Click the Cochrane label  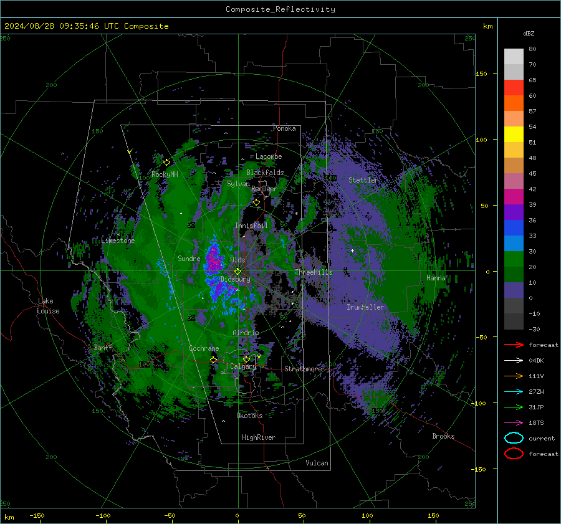(204, 348)
